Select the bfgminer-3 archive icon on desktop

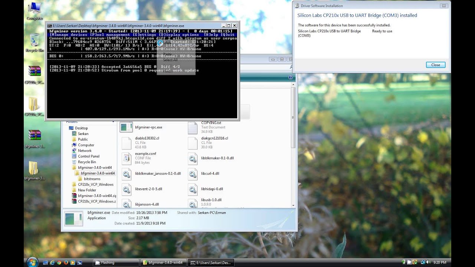tap(35, 138)
